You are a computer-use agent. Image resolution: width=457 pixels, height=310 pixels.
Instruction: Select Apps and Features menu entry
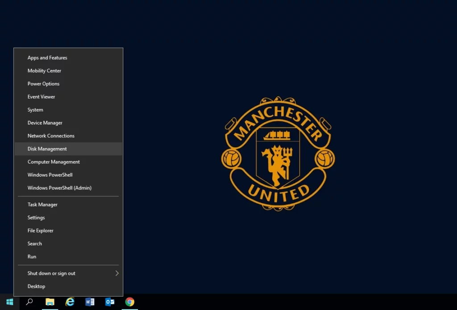[47, 58]
